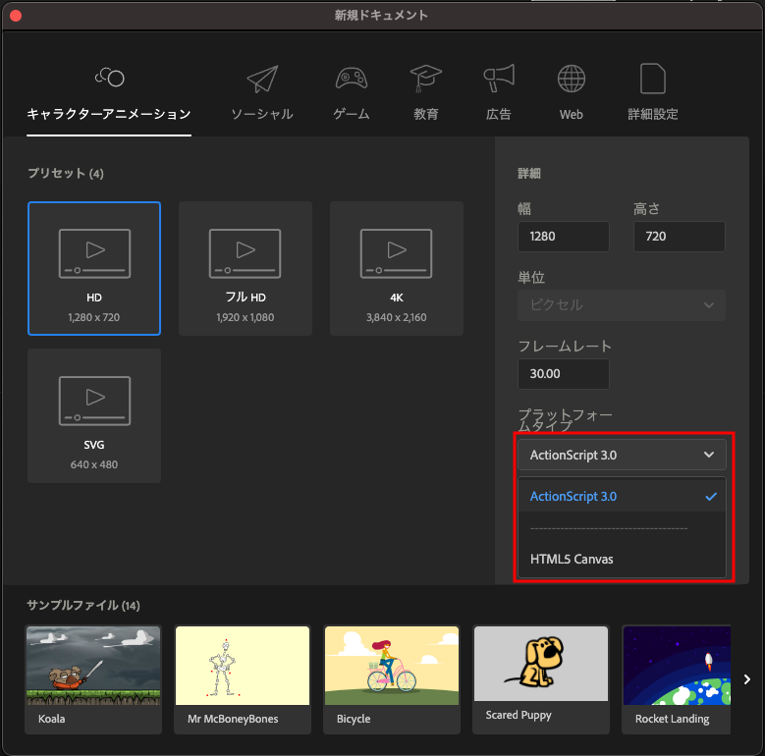Open the 広告 tab label
This screenshot has height=756, width=765.
(x=499, y=114)
